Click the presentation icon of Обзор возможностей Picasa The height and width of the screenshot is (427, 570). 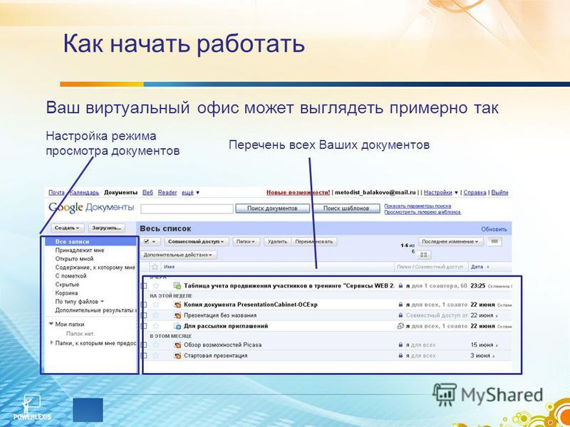177,344
